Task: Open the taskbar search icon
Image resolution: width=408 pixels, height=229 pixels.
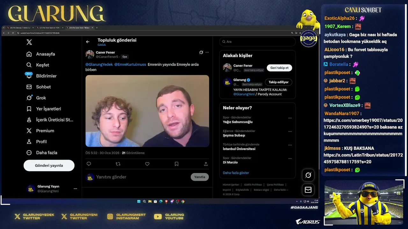Action: [x=144, y=201]
